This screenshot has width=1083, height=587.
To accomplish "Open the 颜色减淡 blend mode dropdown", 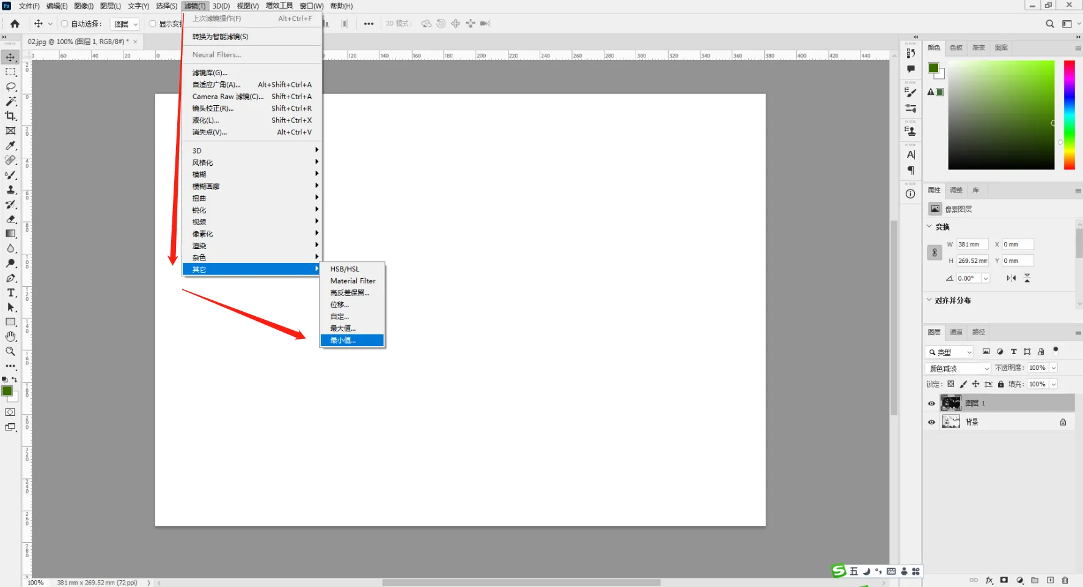I will point(957,368).
